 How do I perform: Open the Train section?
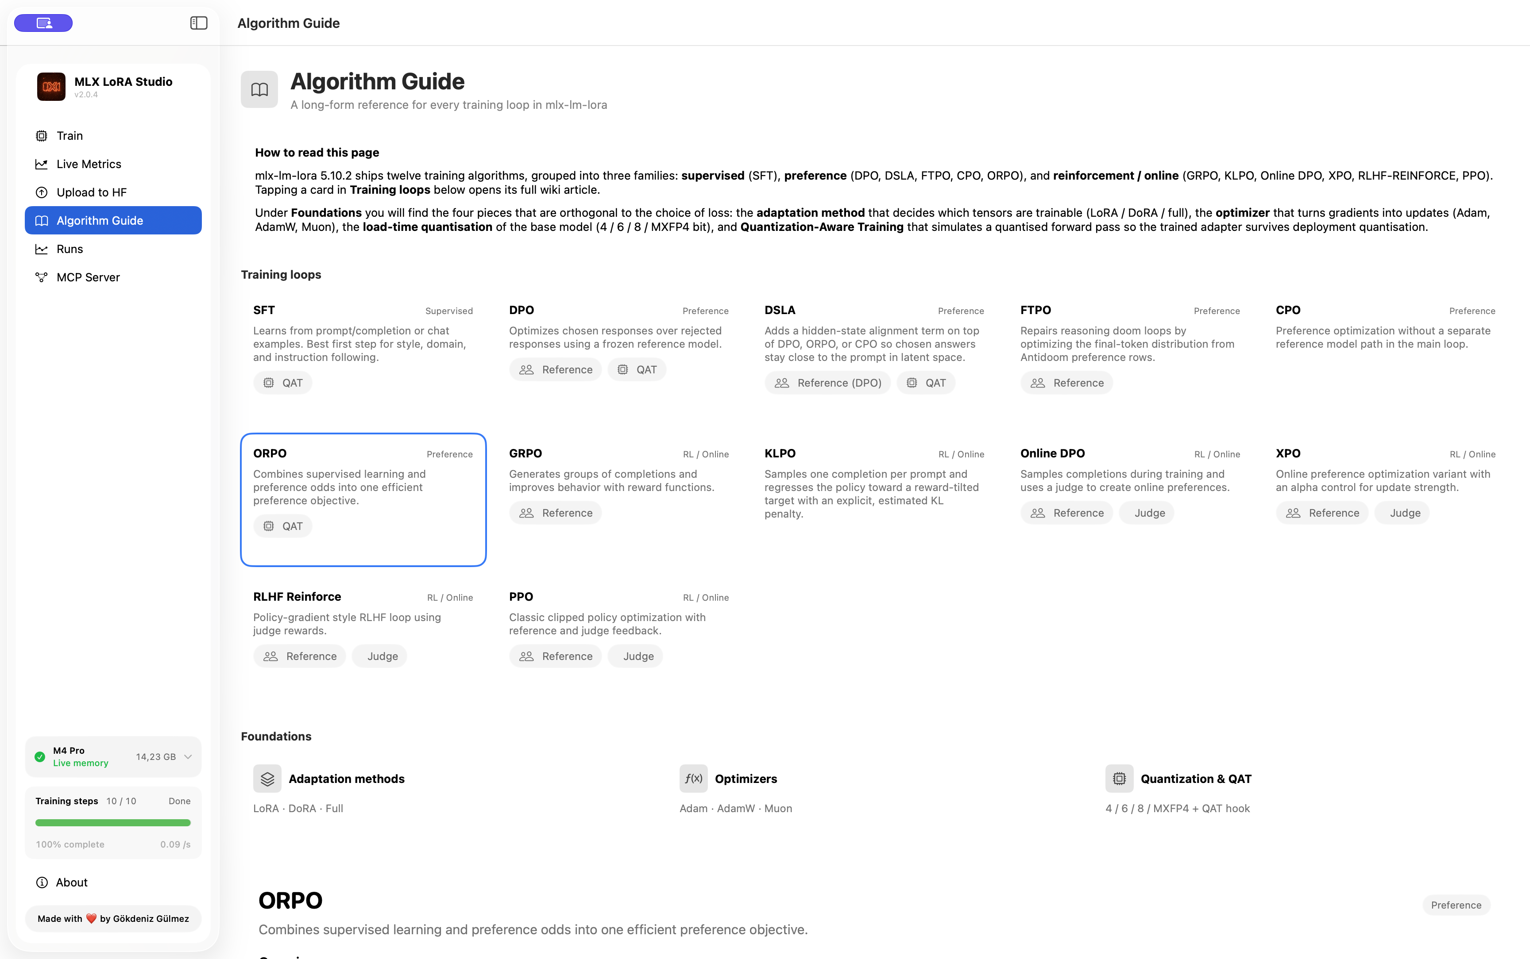point(113,136)
